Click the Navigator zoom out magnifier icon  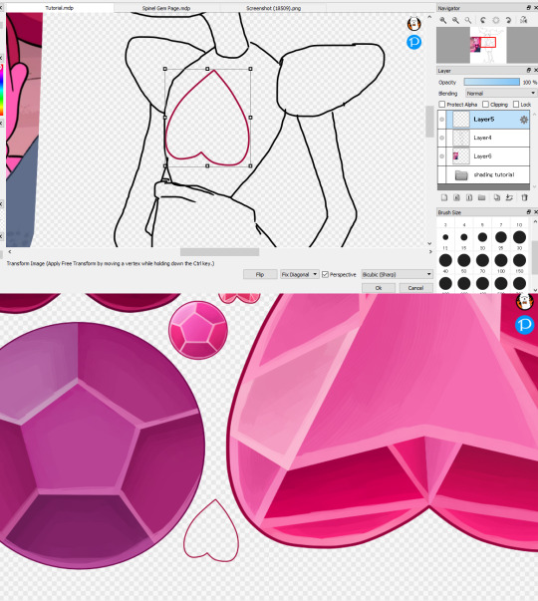pyautogui.click(x=455, y=20)
